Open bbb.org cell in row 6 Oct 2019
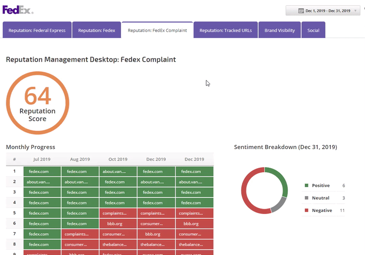Screen dimensions: 365x255 point(118,224)
